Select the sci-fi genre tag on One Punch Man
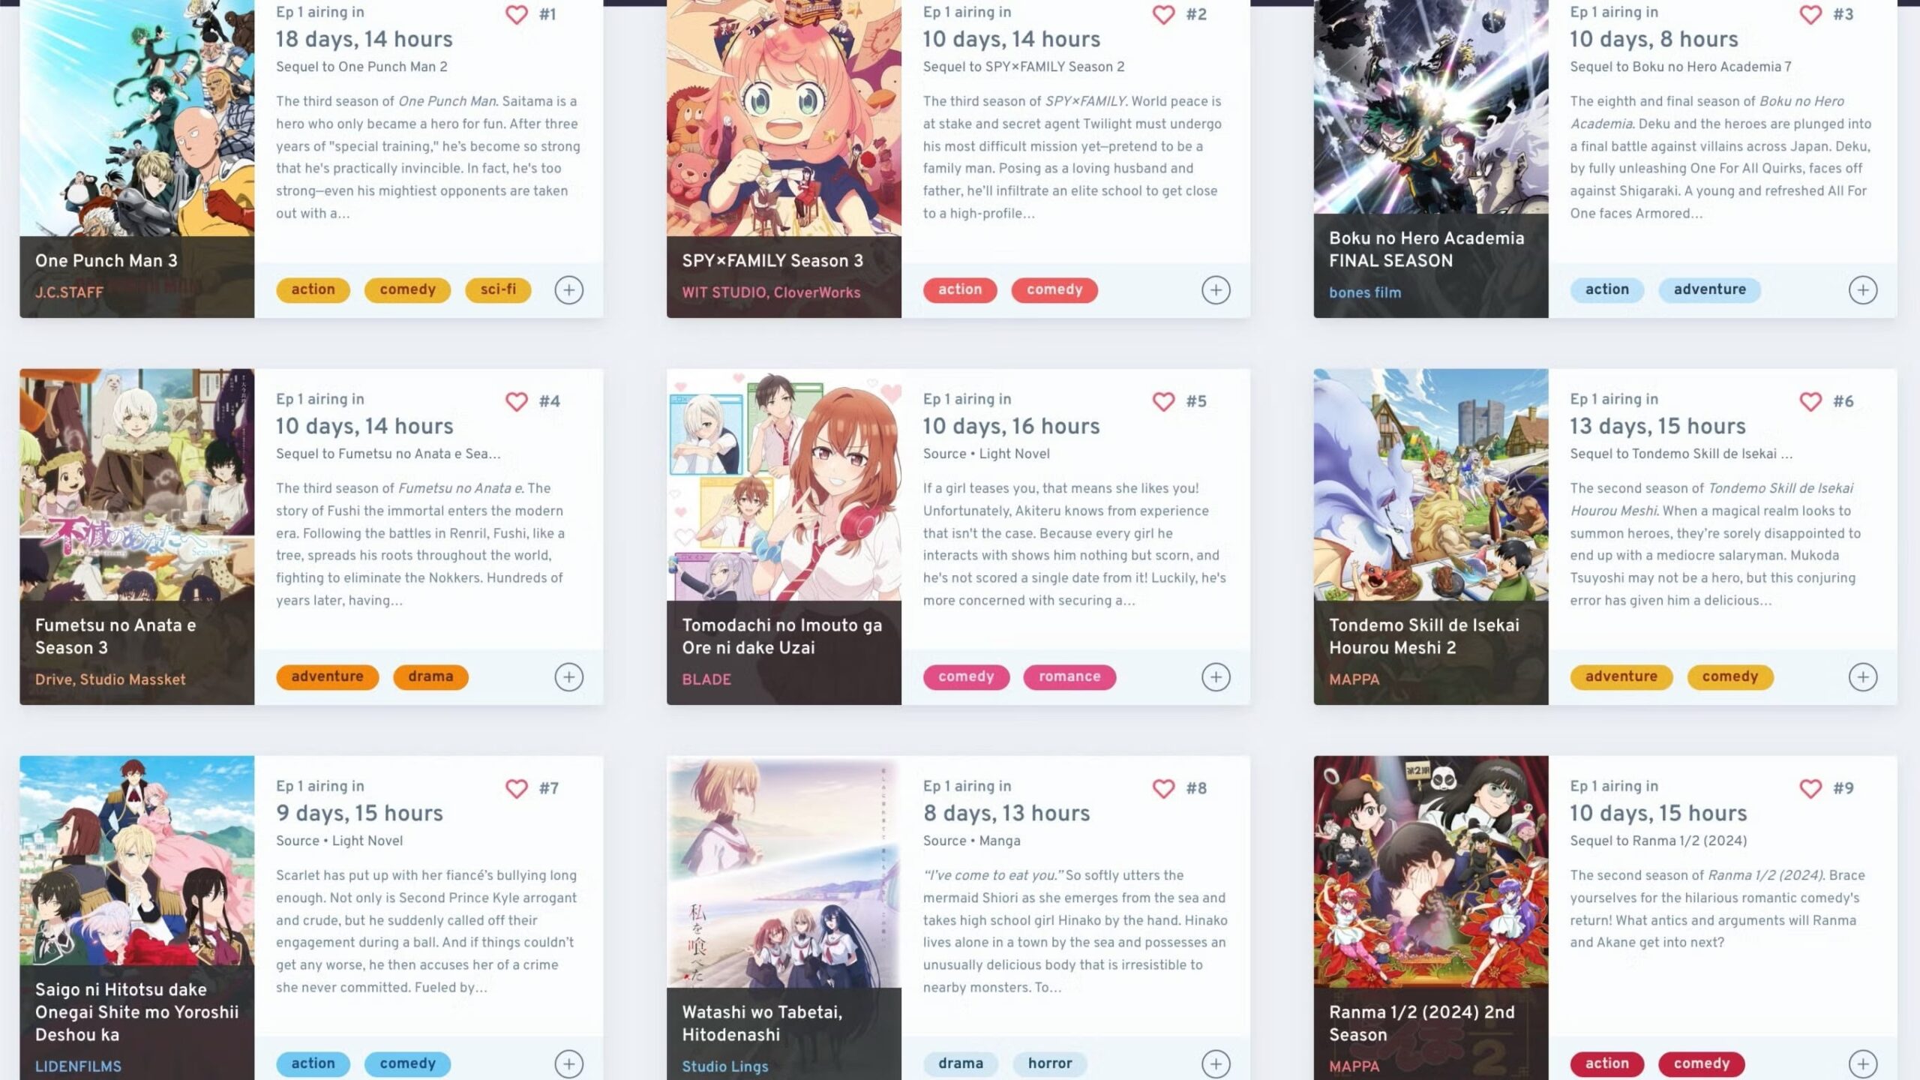Screen dimensions: 1920x1080 [x=498, y=289]
